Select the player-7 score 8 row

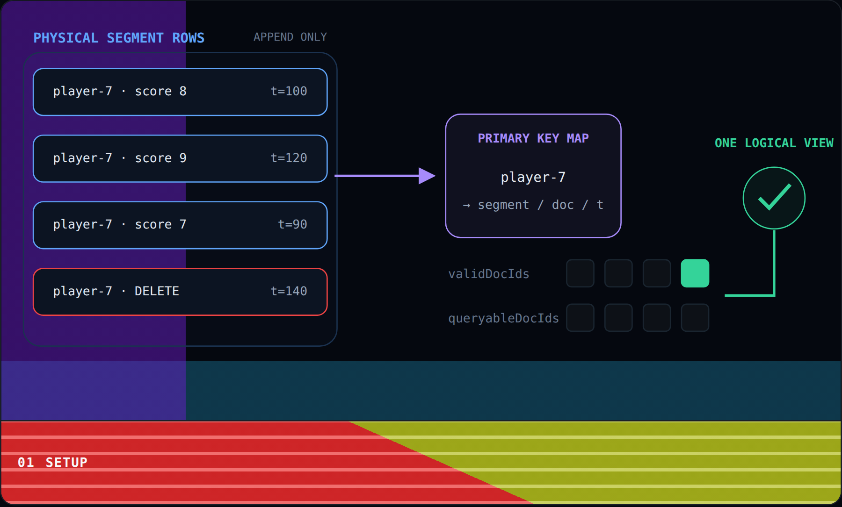[180, 92]
